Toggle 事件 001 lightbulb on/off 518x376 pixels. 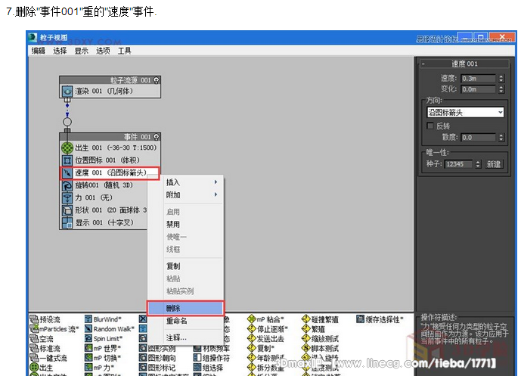click(x=157, y=137)
